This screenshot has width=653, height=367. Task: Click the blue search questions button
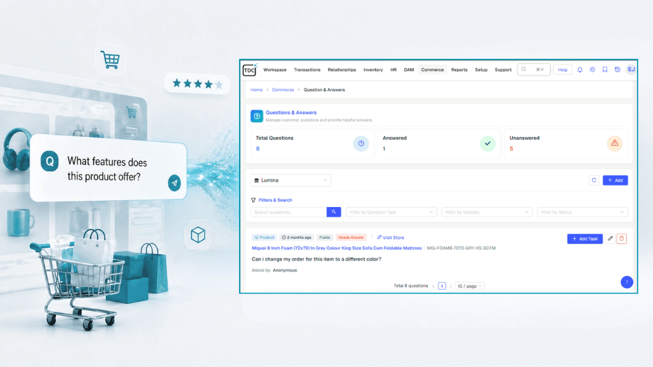(334, 212)
